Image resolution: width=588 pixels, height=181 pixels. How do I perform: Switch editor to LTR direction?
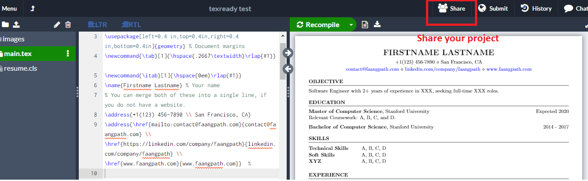click(97, 24)
